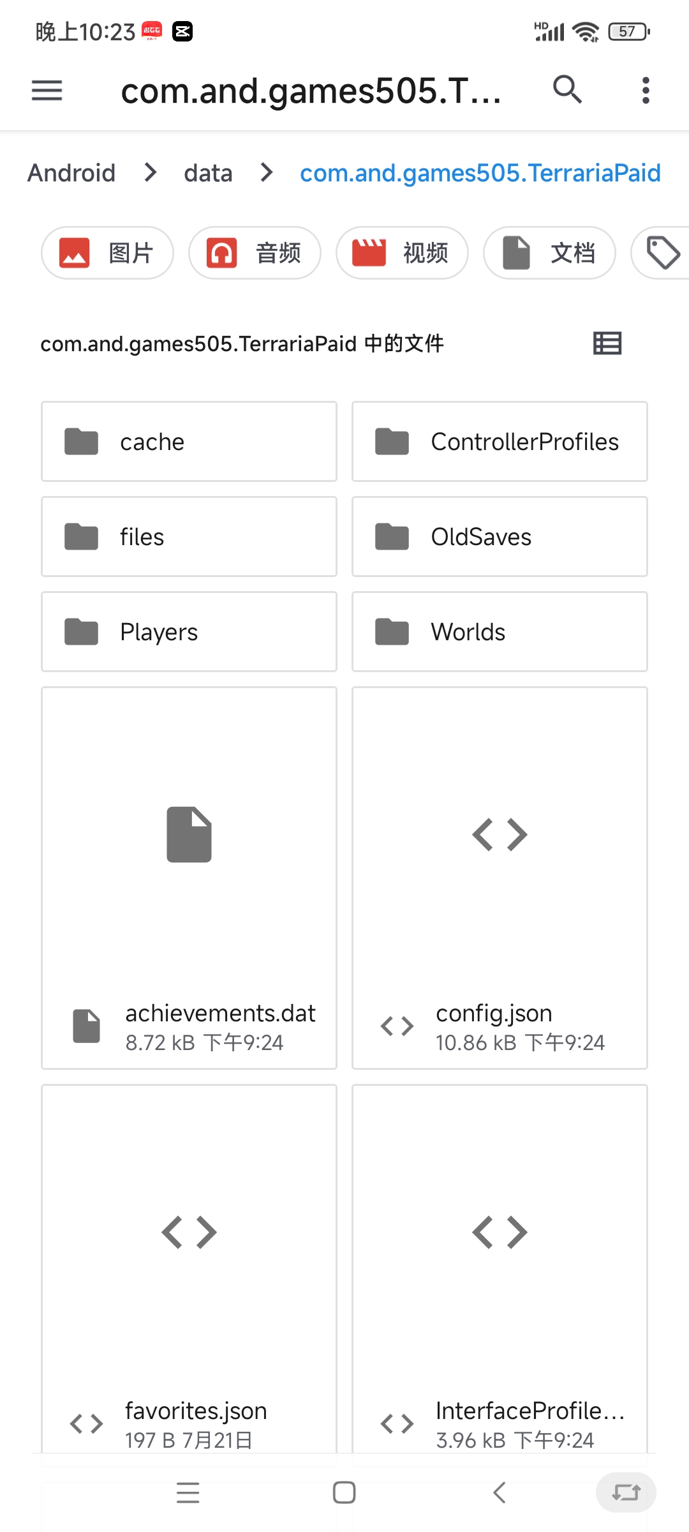Tap the tag filter chip icon
The width and height of the screenshot is (689, 1532).
(663, 253)
